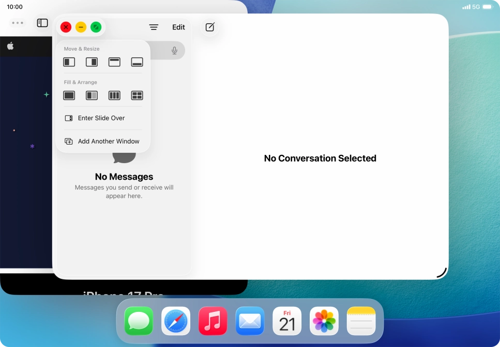Fill the entire screen with the window

click(x=69, y=95)
